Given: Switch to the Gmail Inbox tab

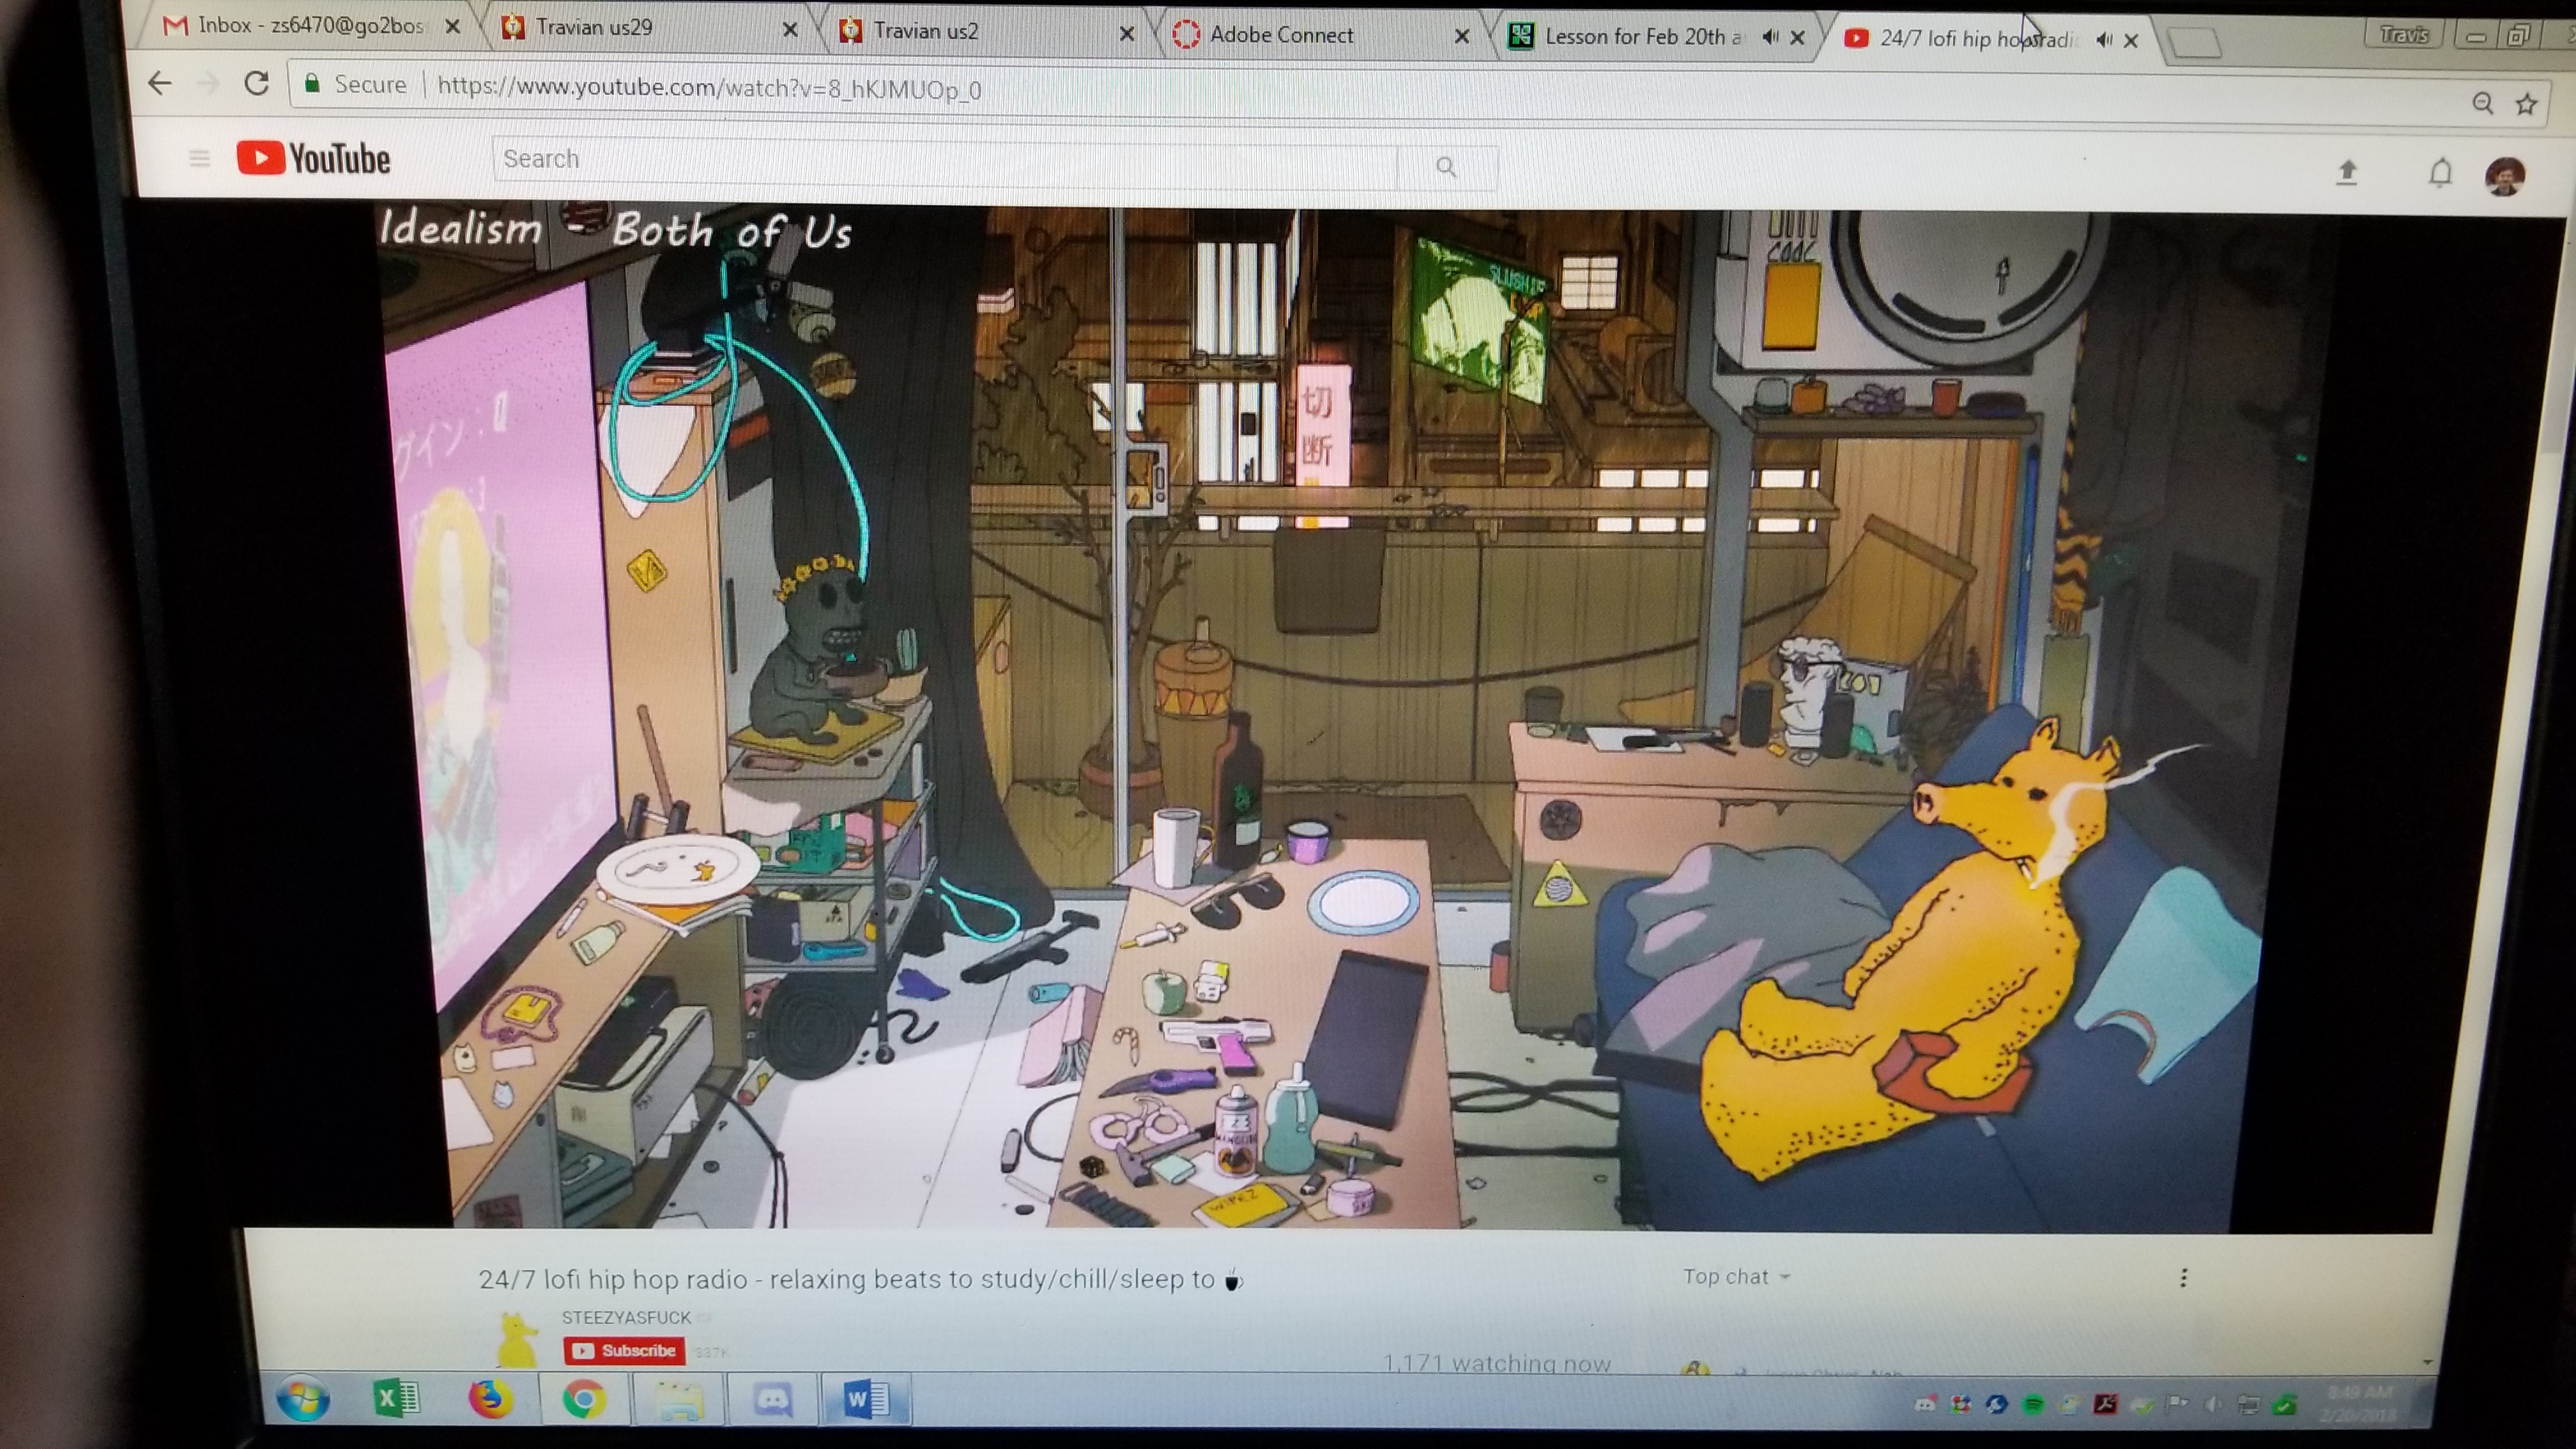Looking at the screenshot, I should click(311, 25).
